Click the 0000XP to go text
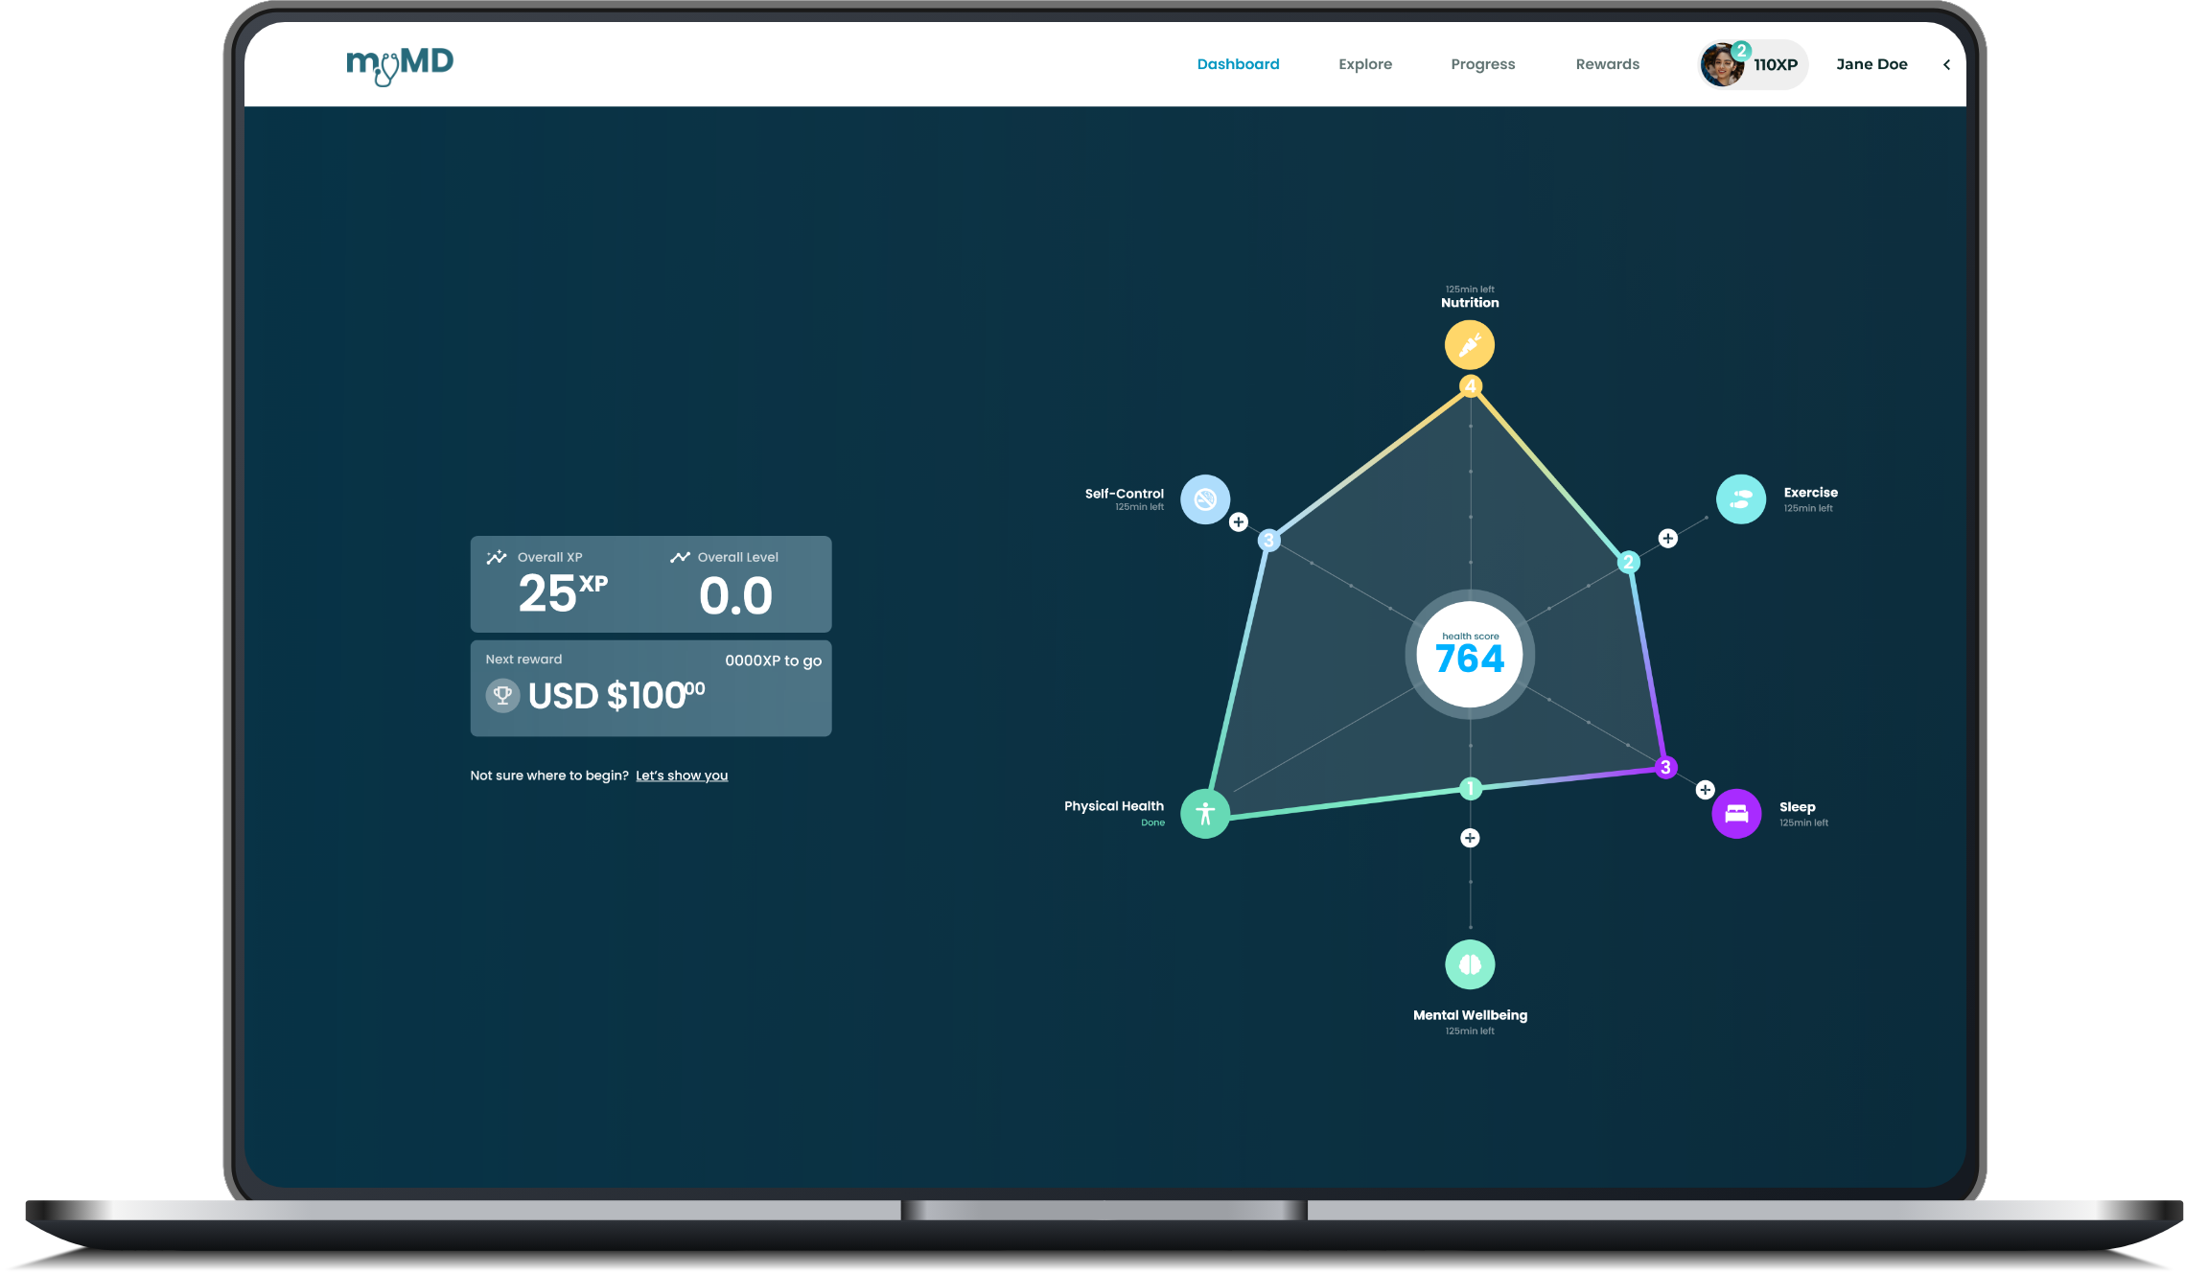Screen dimensions: 2185x1274 (773, 660)
